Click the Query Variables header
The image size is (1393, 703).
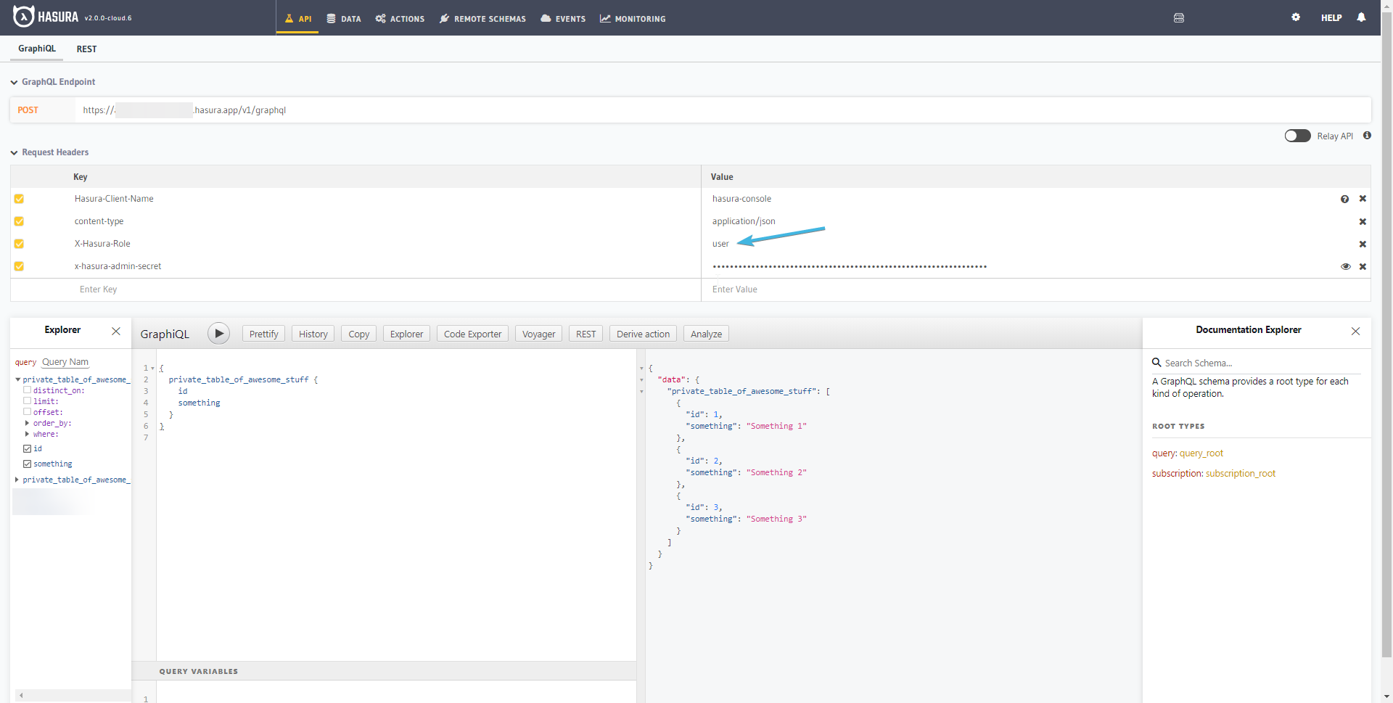(384, 671)
